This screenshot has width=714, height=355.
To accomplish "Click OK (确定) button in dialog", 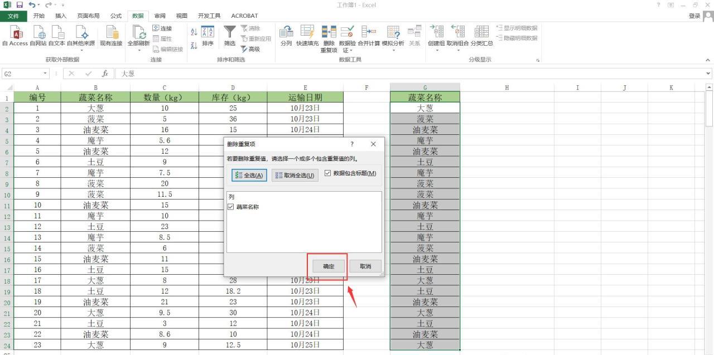I will pos(329,266).
